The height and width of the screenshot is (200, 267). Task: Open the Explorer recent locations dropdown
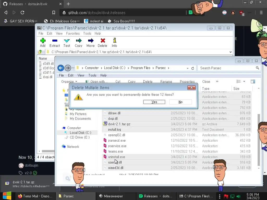pyautogui.click(x=73, y=68)
